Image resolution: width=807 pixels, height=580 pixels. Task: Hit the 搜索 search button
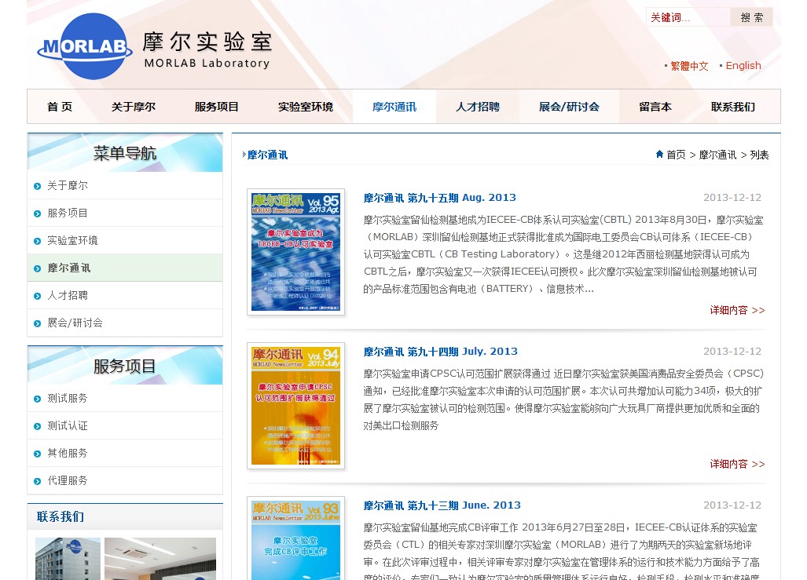pos(751,17)
